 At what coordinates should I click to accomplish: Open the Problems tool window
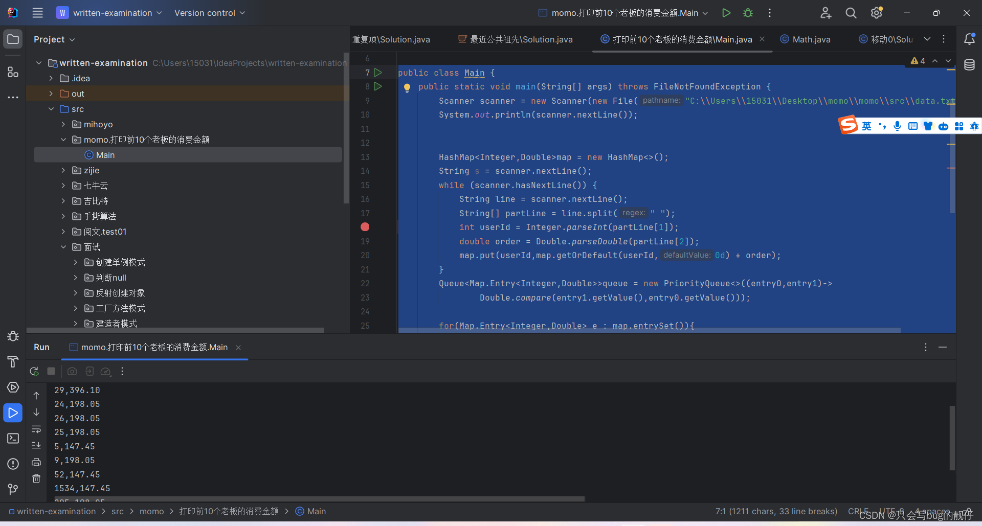(x=13, y=464)
